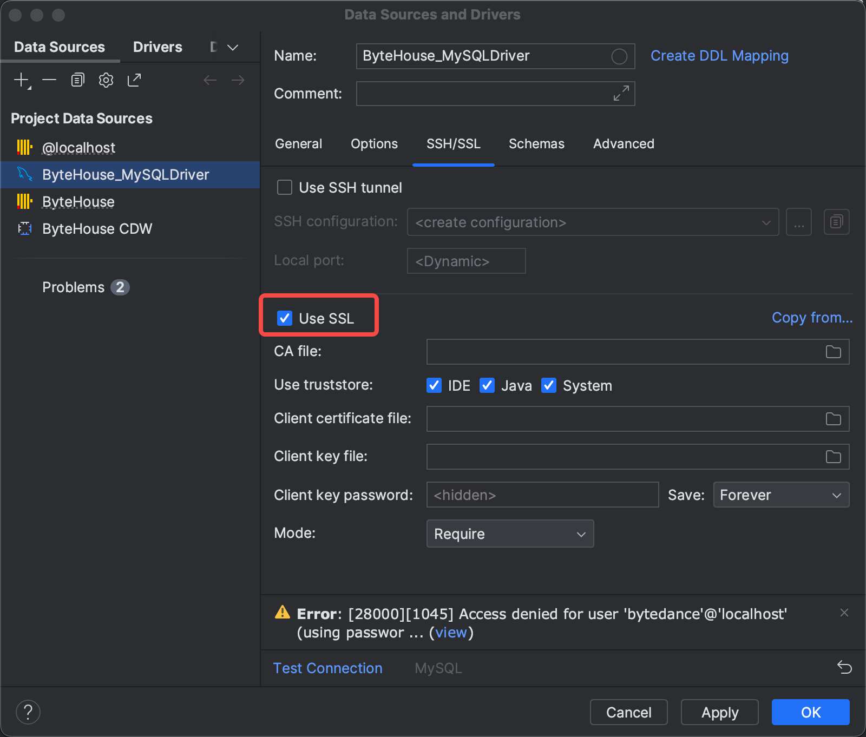Browse for CA file with folder icon
Viewport: 866px width, 737px height.
point(833,352)
